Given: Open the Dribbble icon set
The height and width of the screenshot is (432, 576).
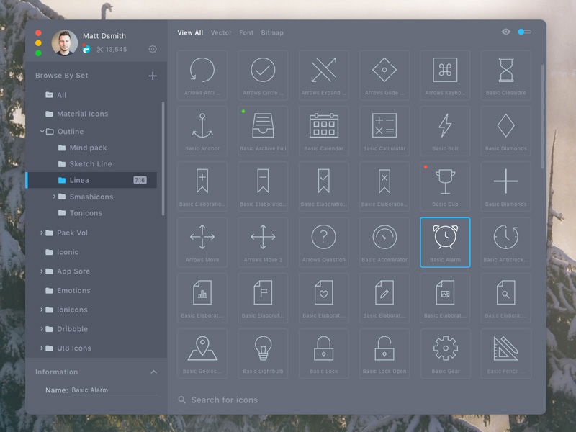Looking at the screenshot, I should click(72, 329).
